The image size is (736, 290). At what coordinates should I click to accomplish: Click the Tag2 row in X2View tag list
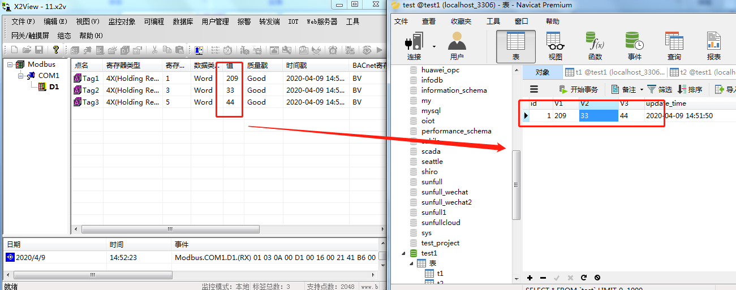[x=229, y=90]
